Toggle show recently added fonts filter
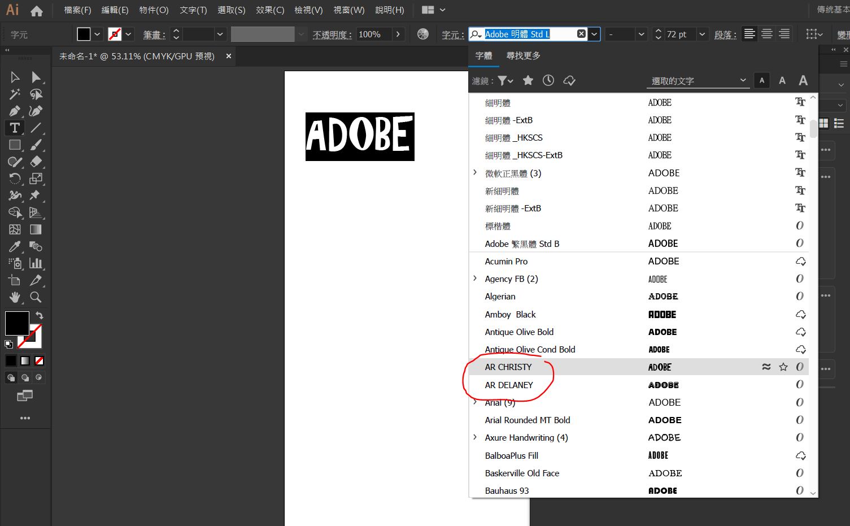 [548, 81]
